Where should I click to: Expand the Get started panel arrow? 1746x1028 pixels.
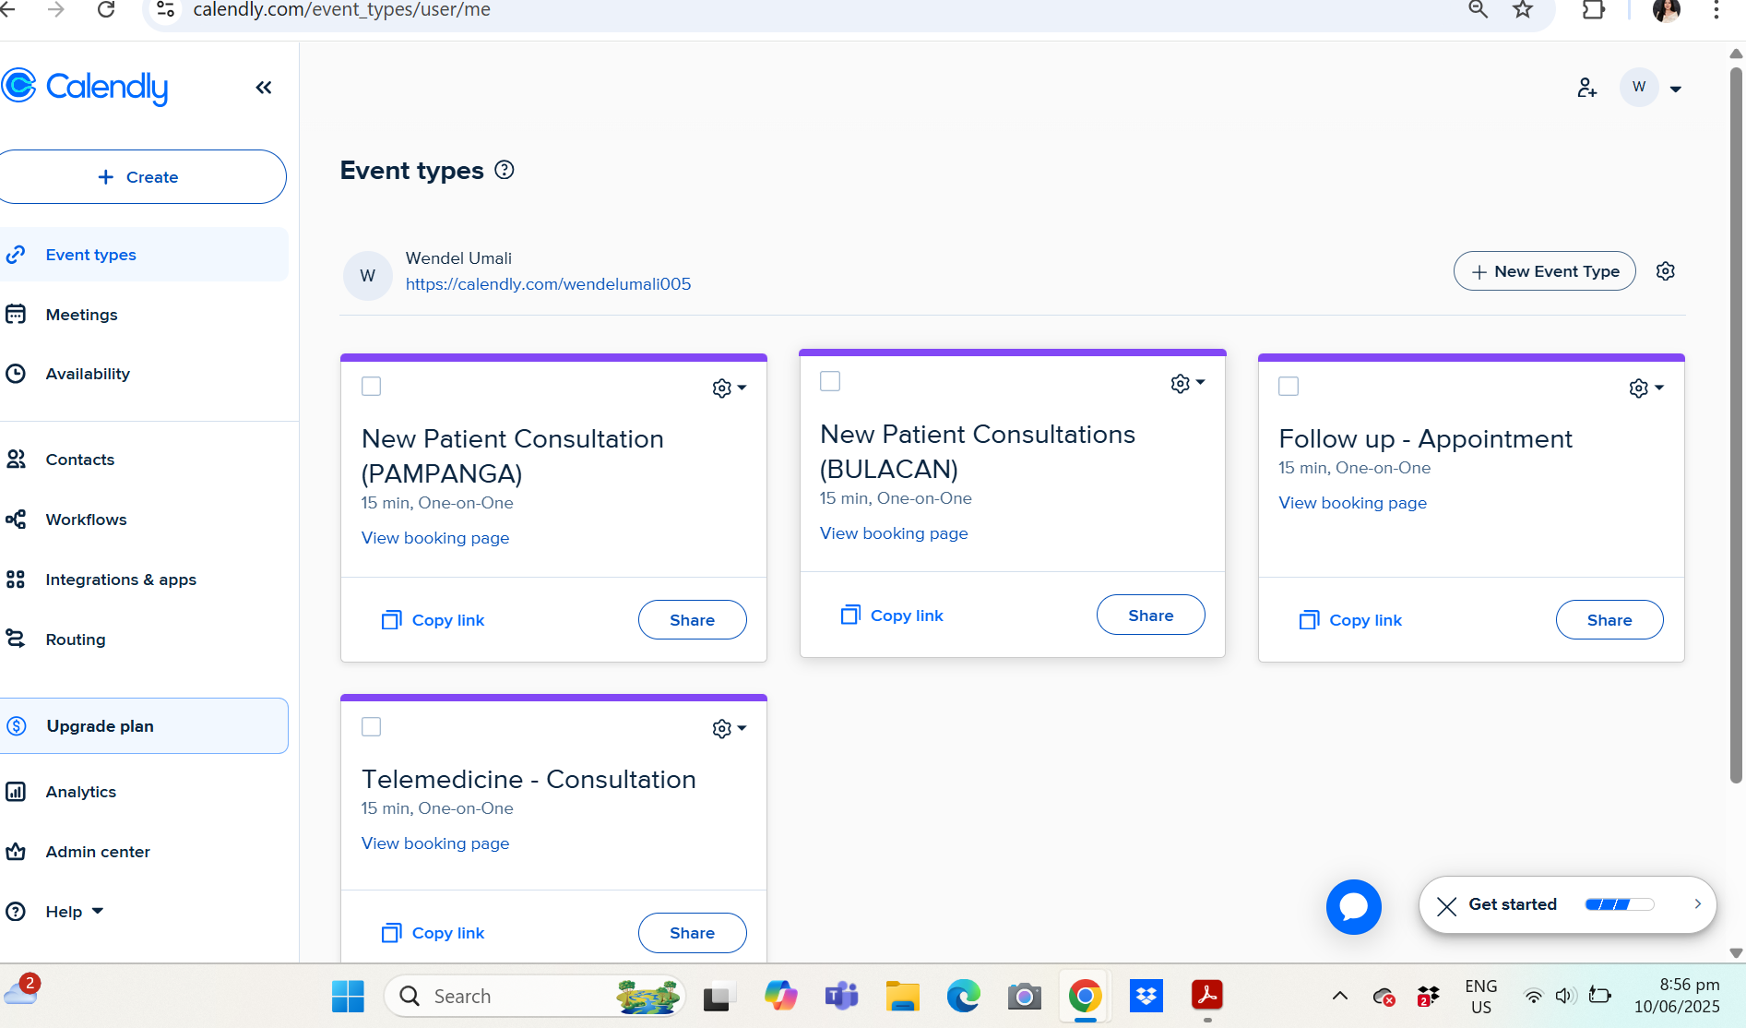pos(1697,904)
